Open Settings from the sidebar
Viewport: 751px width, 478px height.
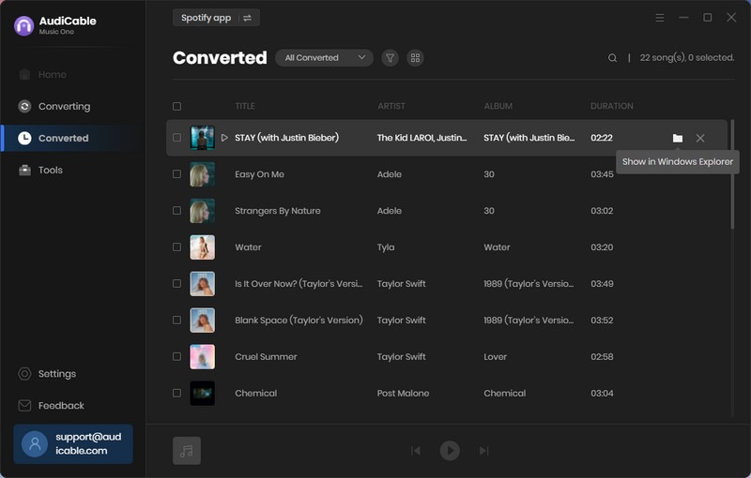47,374
